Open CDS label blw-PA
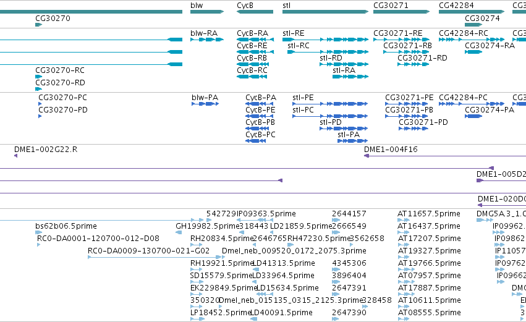The height and width of the screenshot is (322, 526). (x=205, y=98)
